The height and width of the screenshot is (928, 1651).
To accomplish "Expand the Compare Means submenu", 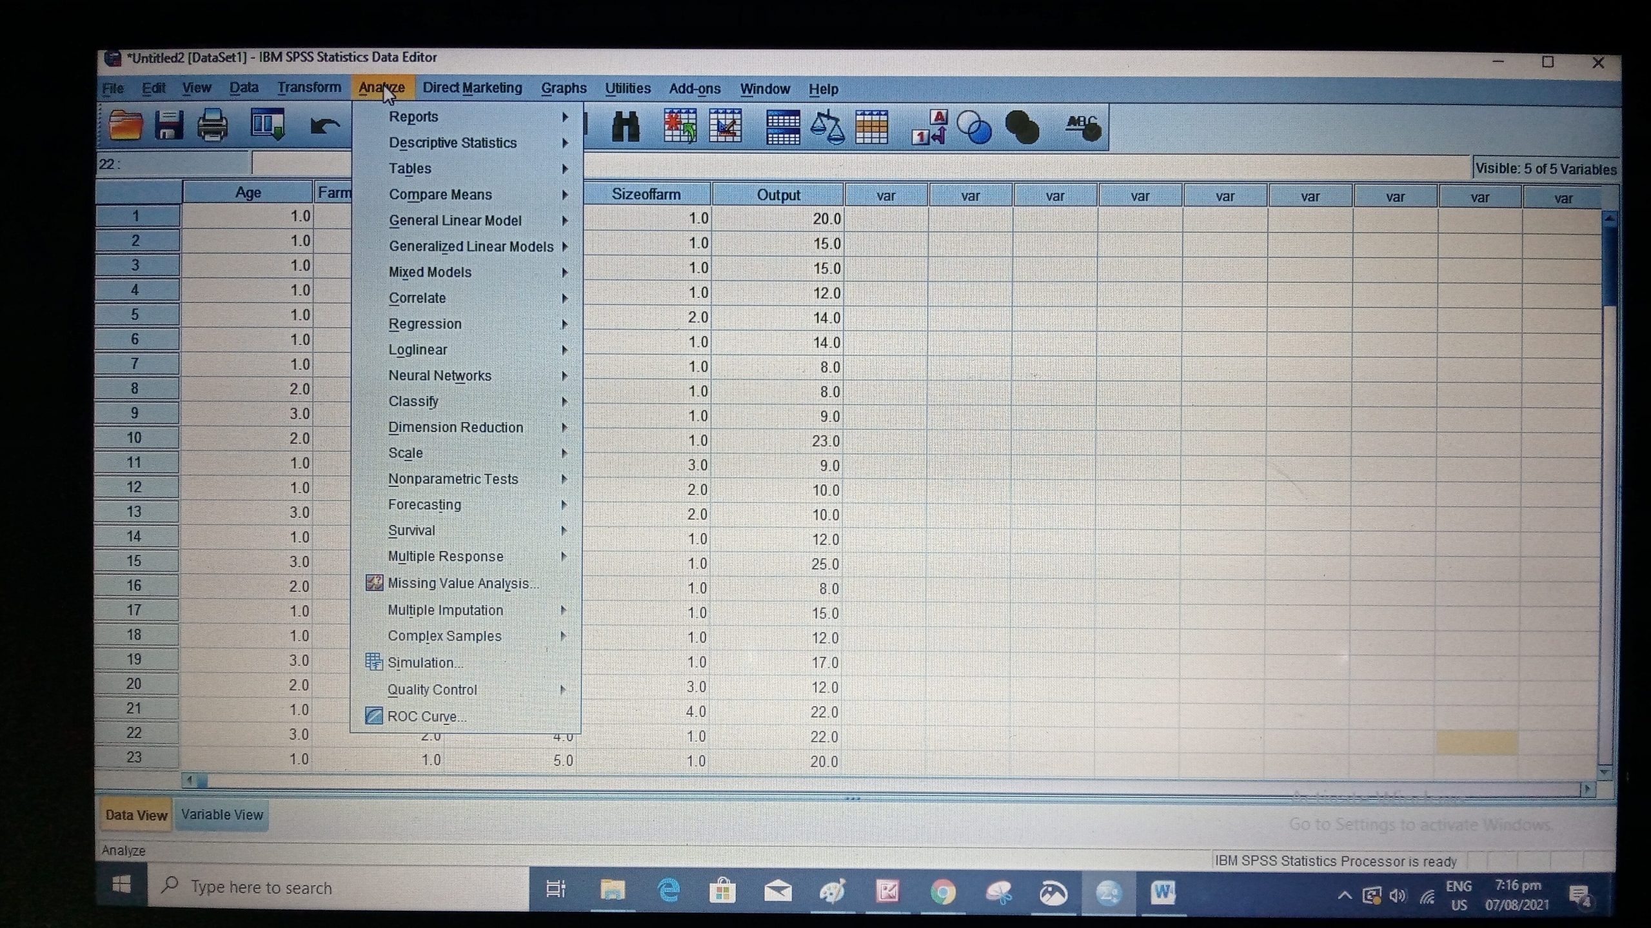I will pyautogui.click(x=467, y=194).
